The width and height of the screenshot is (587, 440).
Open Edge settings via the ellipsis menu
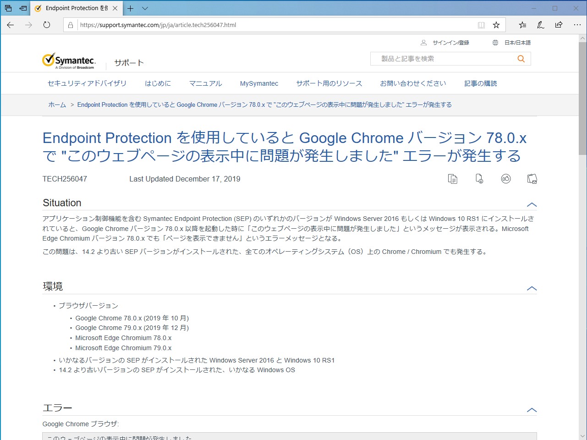pyautogui.click(x=577, y=25)
